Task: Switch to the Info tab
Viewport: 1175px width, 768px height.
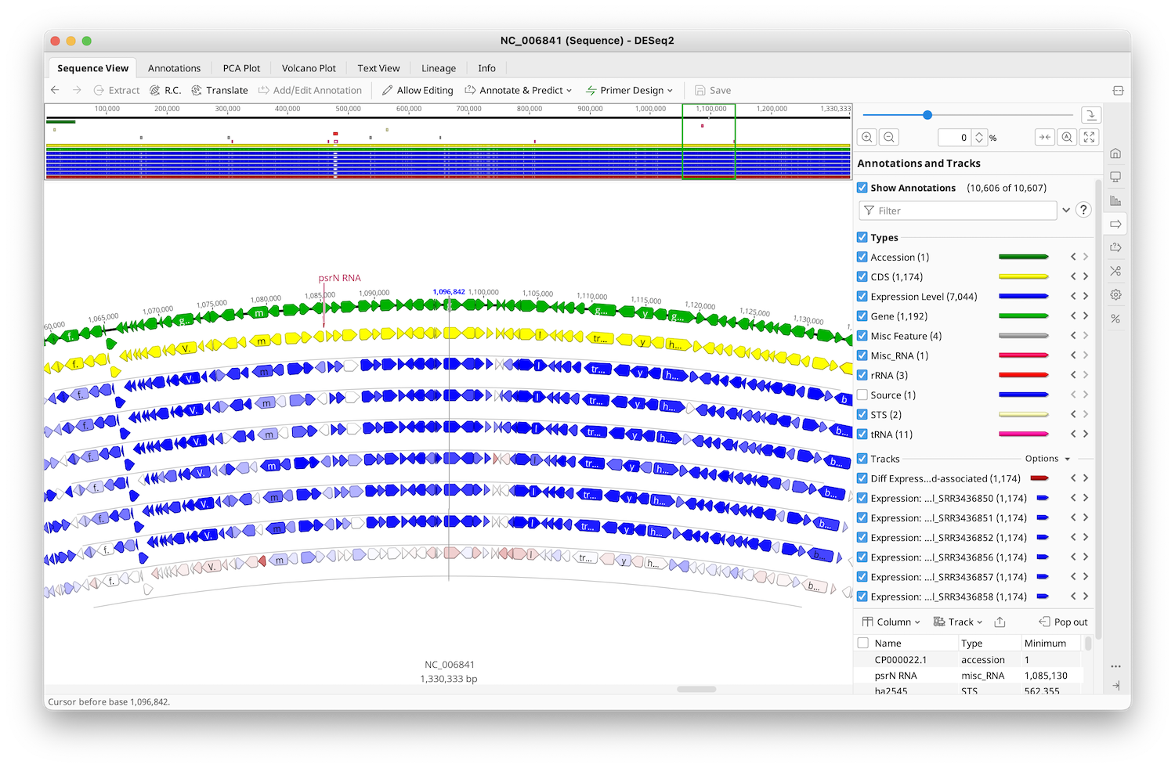Action: click(x=486, y=68)
